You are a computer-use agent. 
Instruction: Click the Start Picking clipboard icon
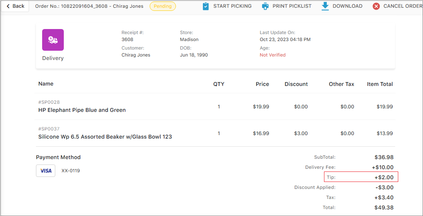[206, 6]
